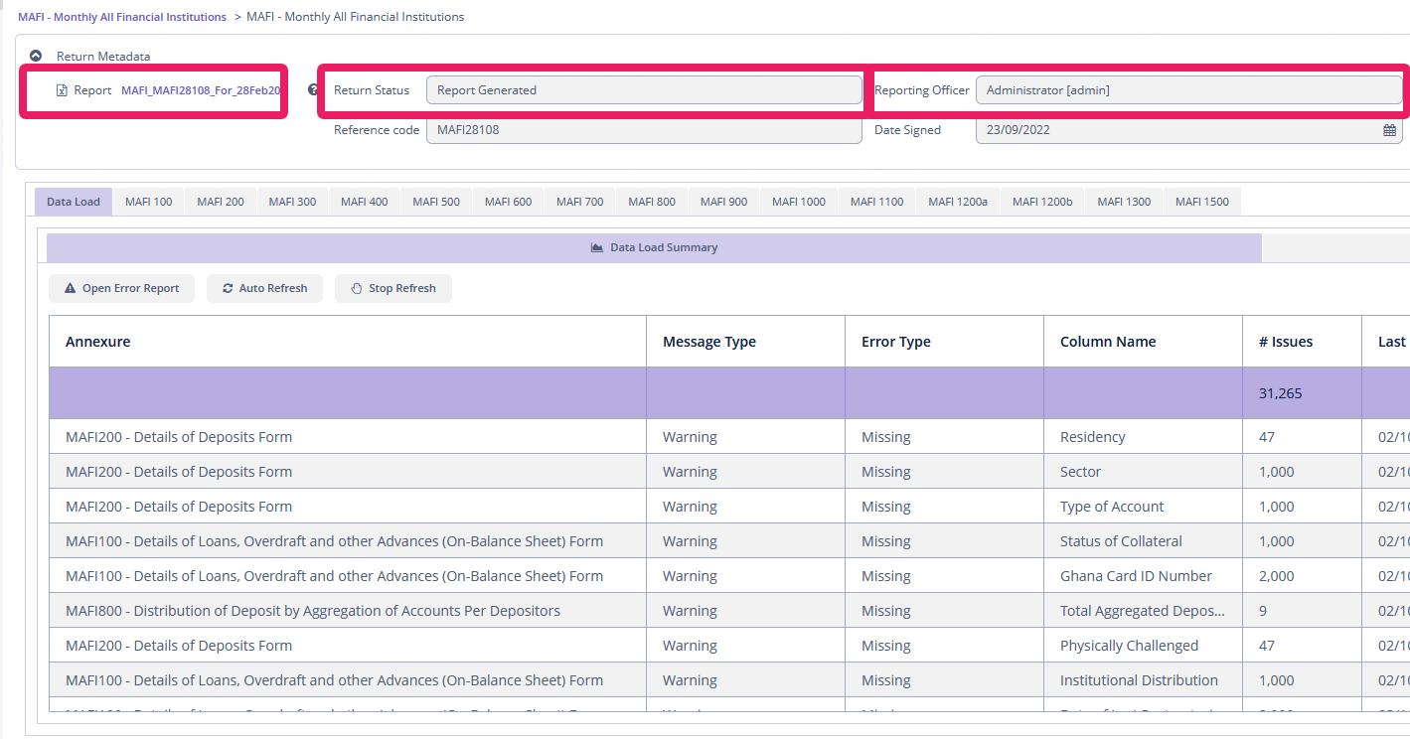Click the MAFI breadcrumb link
Image resolution: width=1410 pixels, height=739 pixels.
(x=121, y=17)
